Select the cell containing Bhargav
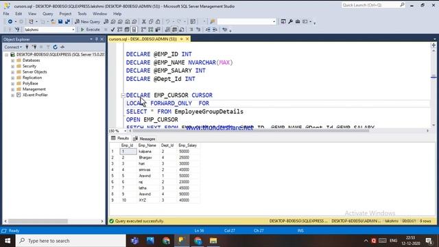 [148, 158]
